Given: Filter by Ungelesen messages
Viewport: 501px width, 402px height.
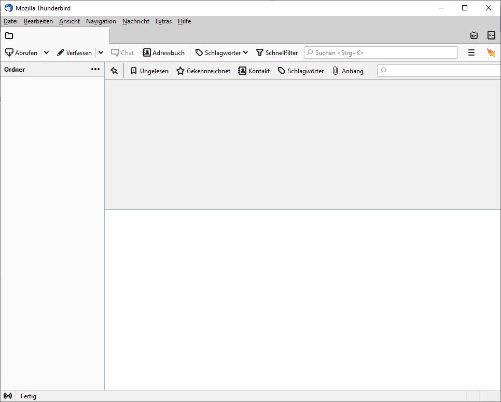Looking at the screenshot, I should tap(149, 71).
